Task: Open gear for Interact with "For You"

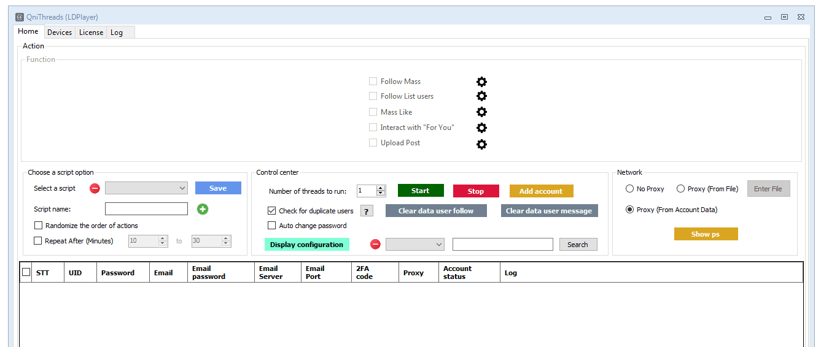Action: tap(481, 128)
